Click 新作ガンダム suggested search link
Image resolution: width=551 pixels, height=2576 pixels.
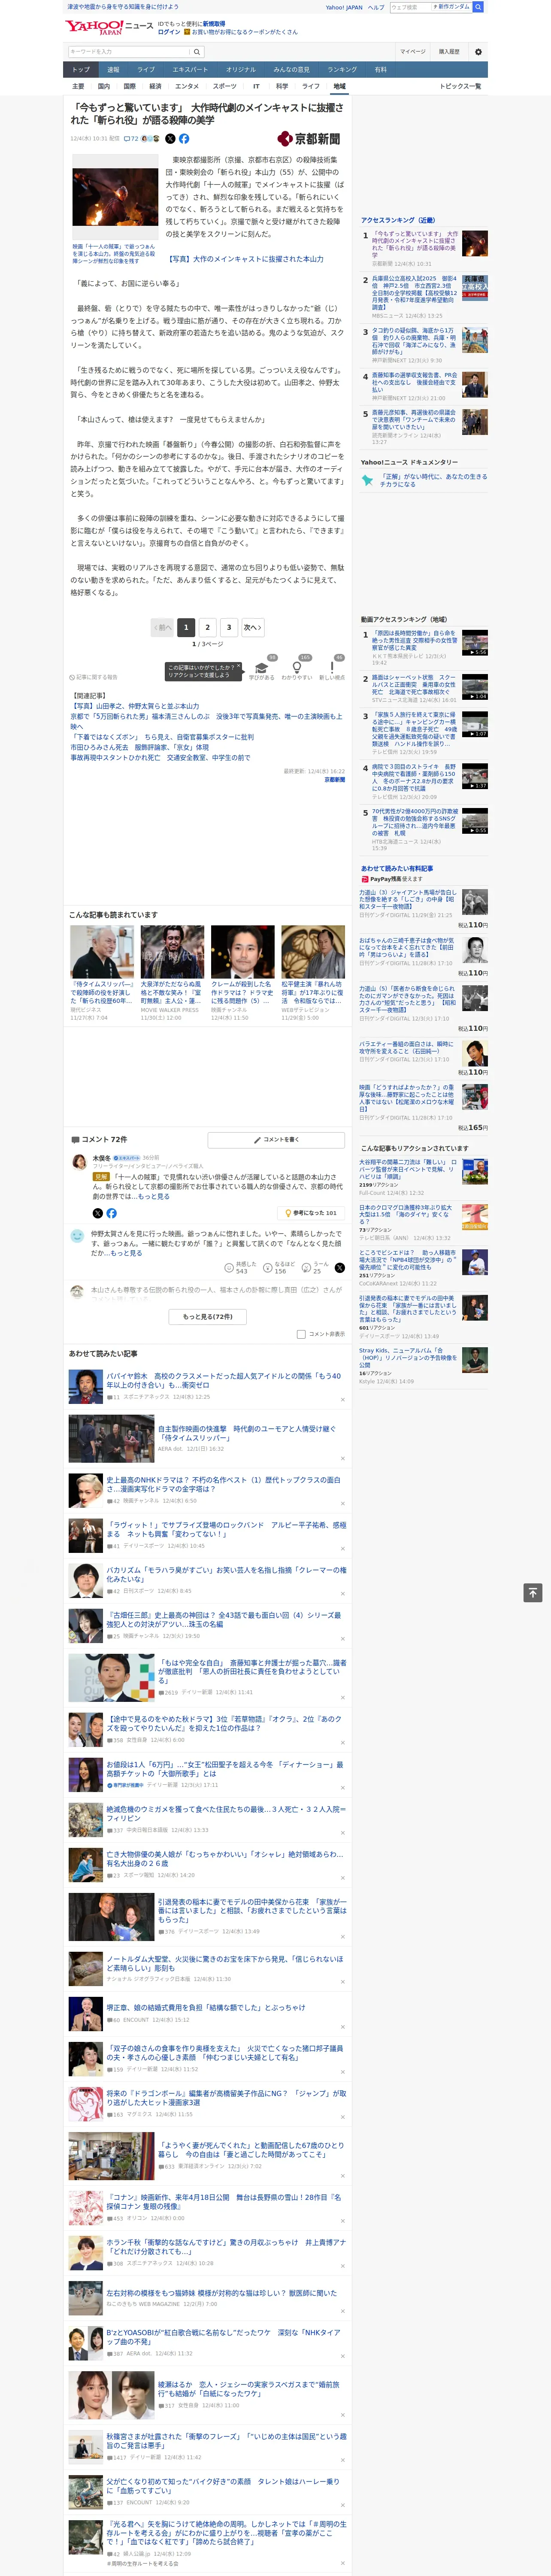452,7
